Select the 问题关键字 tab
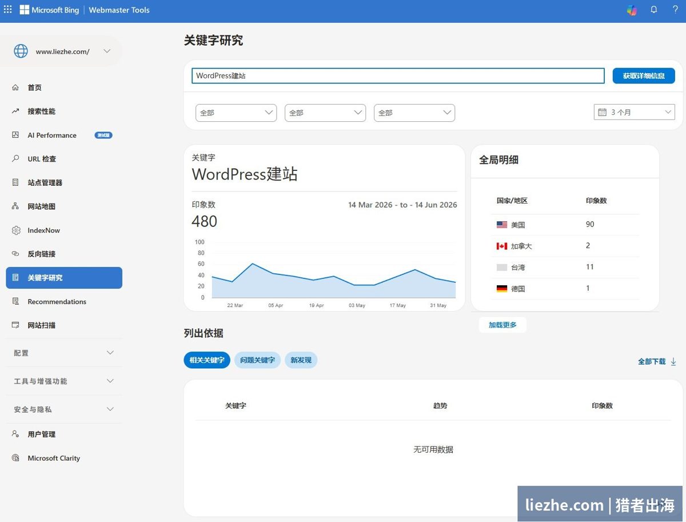Viewport: 686px width, 522px height. click(257, 360)
